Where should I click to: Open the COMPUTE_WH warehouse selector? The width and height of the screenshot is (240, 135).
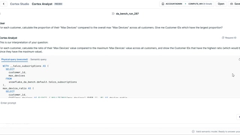pos(200,4)
